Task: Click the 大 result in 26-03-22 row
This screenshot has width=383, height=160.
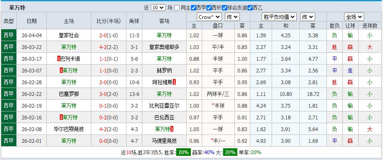Action: pos(370,47)
